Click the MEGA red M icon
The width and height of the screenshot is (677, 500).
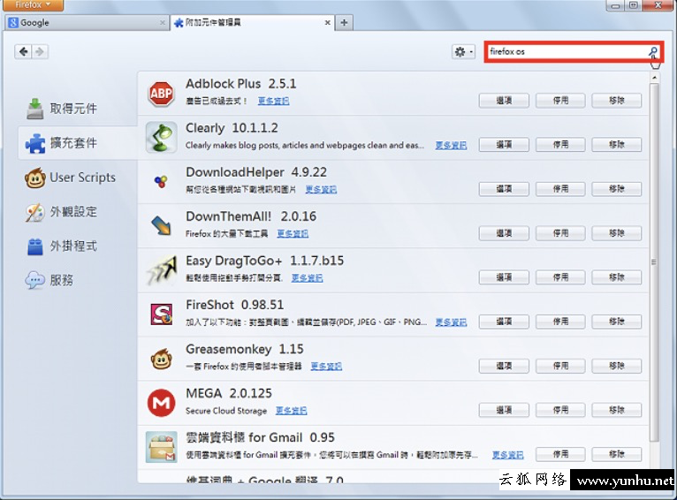tap(161, 403)
